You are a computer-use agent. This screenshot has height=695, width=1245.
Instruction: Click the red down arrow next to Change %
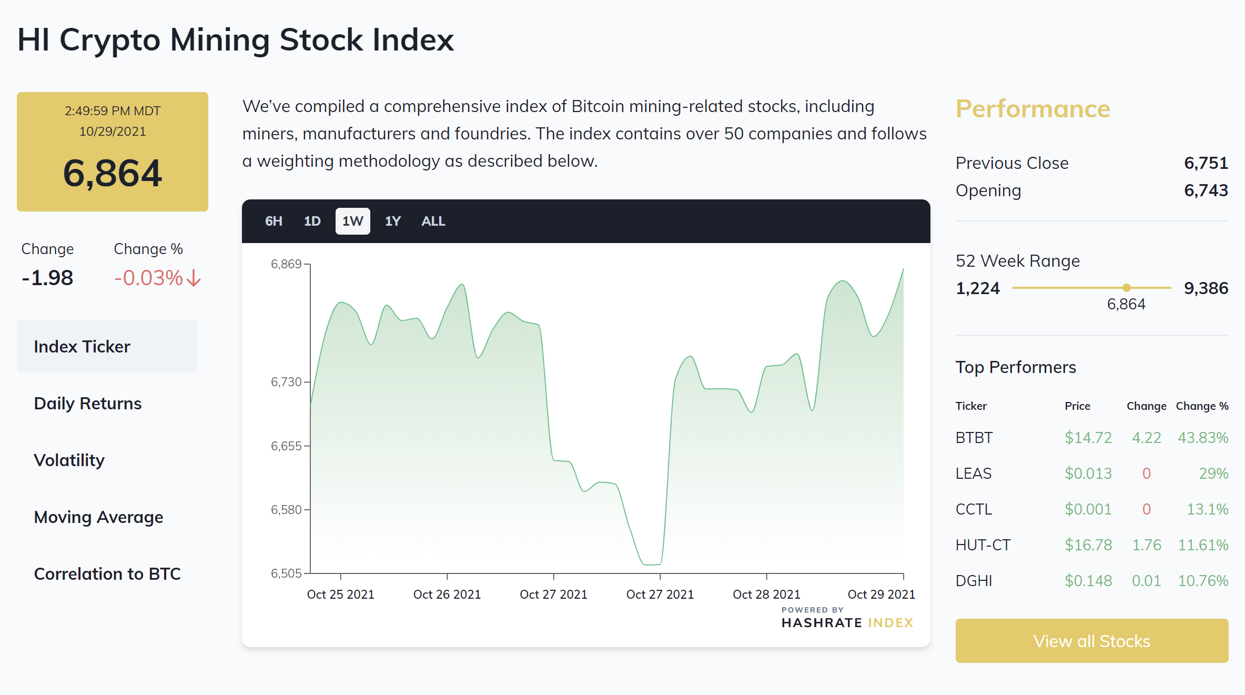click(x=194, y=278)
